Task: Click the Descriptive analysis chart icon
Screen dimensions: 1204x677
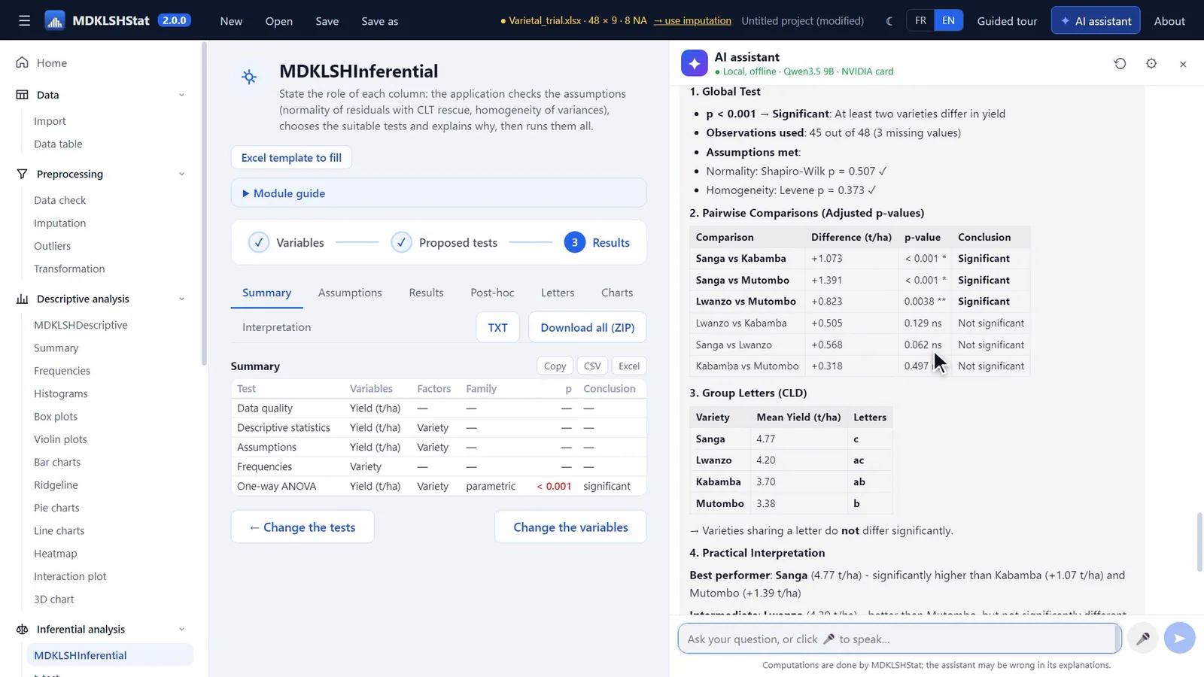Action: pyautogui.click(x=23, y=299)
